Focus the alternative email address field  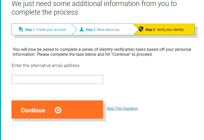point(57,79)
